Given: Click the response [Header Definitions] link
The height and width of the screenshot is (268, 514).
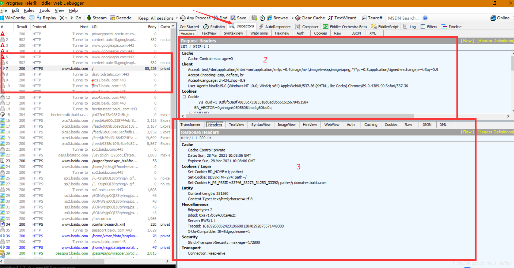Looking at the screenshot, I should pos(495,132).
